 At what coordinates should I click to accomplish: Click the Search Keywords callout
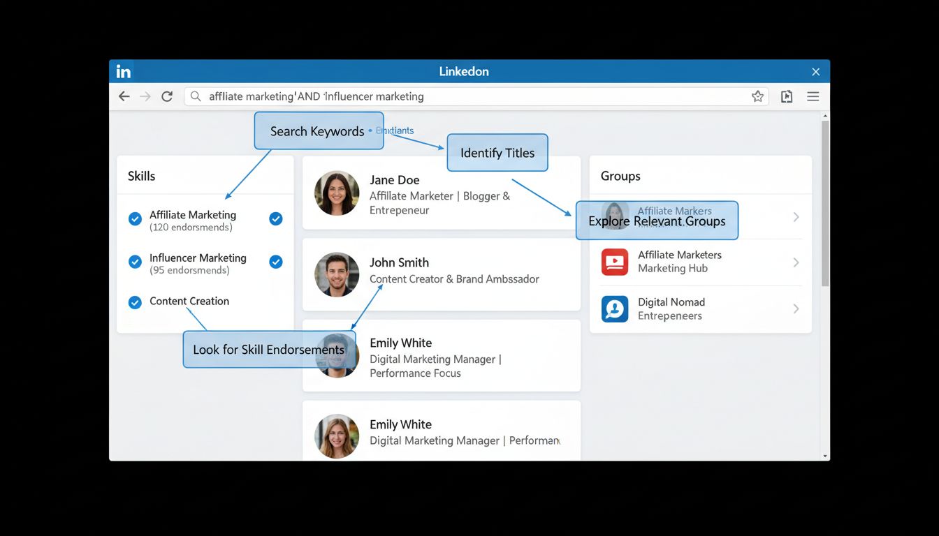click(x=319, y=131)
